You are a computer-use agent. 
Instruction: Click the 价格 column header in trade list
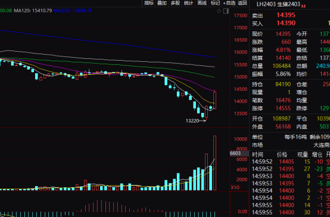point(282,155)
